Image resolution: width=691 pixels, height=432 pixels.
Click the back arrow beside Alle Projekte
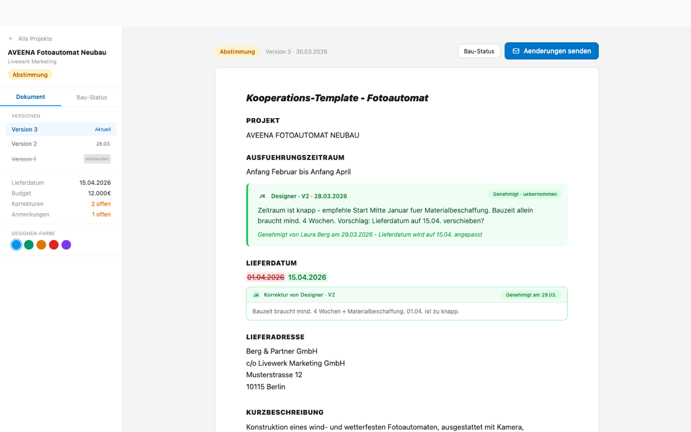(11, 39)
